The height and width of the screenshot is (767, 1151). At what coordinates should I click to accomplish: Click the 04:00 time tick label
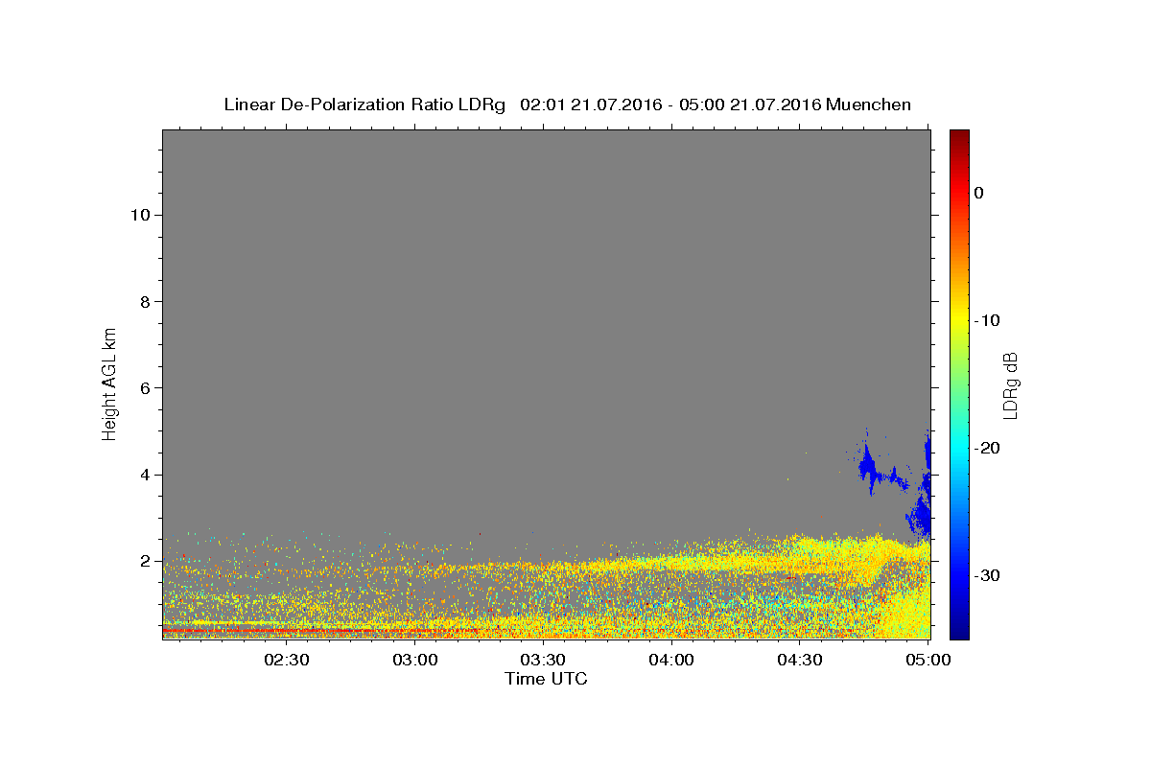pos(671,660)
